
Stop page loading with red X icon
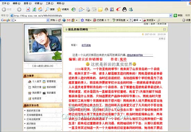point(28,9)
